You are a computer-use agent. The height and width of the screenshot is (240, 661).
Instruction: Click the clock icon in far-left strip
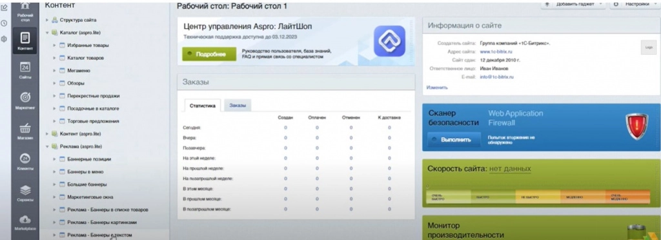pyautogui.click(x=5, y=24)
